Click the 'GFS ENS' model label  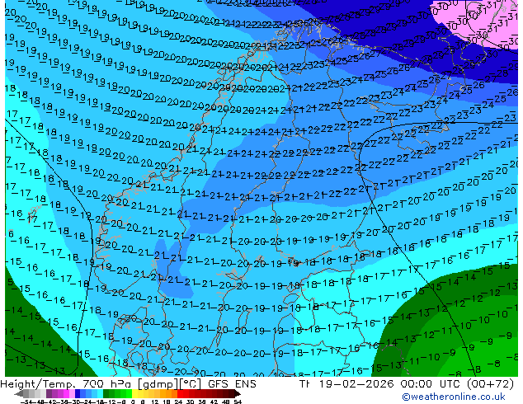click(232, 384)
